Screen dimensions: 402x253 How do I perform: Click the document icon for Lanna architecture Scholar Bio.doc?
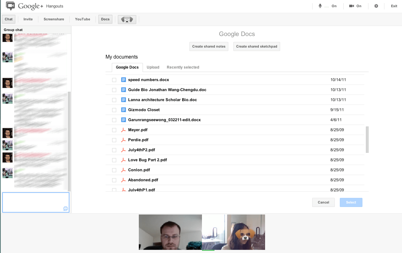tap(123, 100)
